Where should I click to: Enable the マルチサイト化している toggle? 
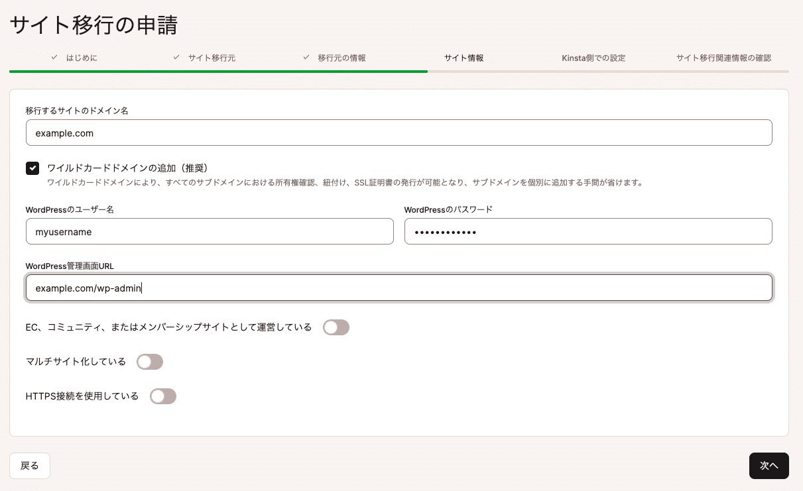(150, 362)
